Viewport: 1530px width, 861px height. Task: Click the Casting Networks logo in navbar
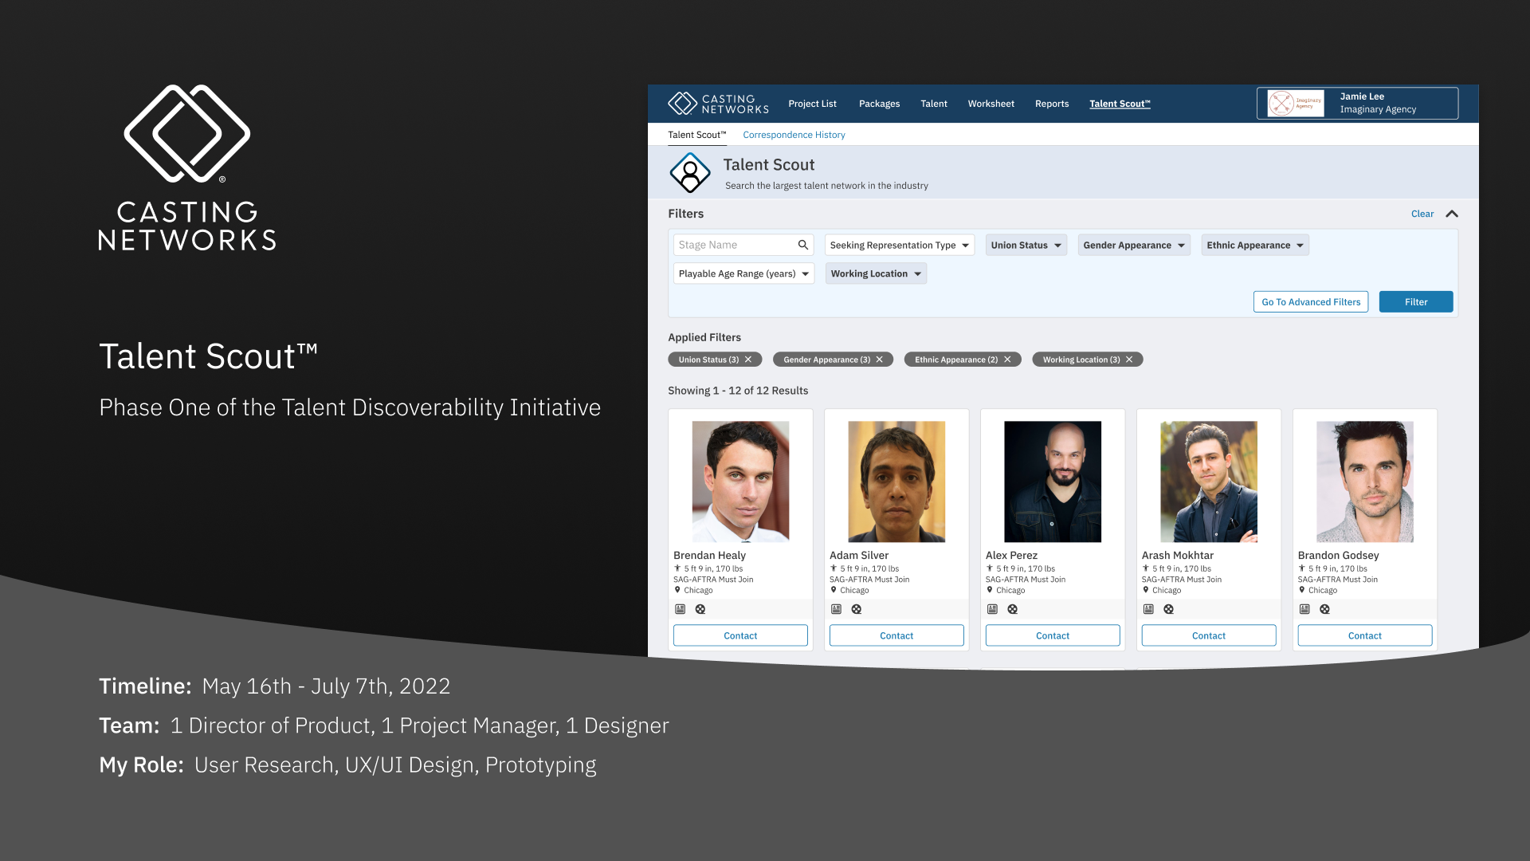[x=717, y=104]
